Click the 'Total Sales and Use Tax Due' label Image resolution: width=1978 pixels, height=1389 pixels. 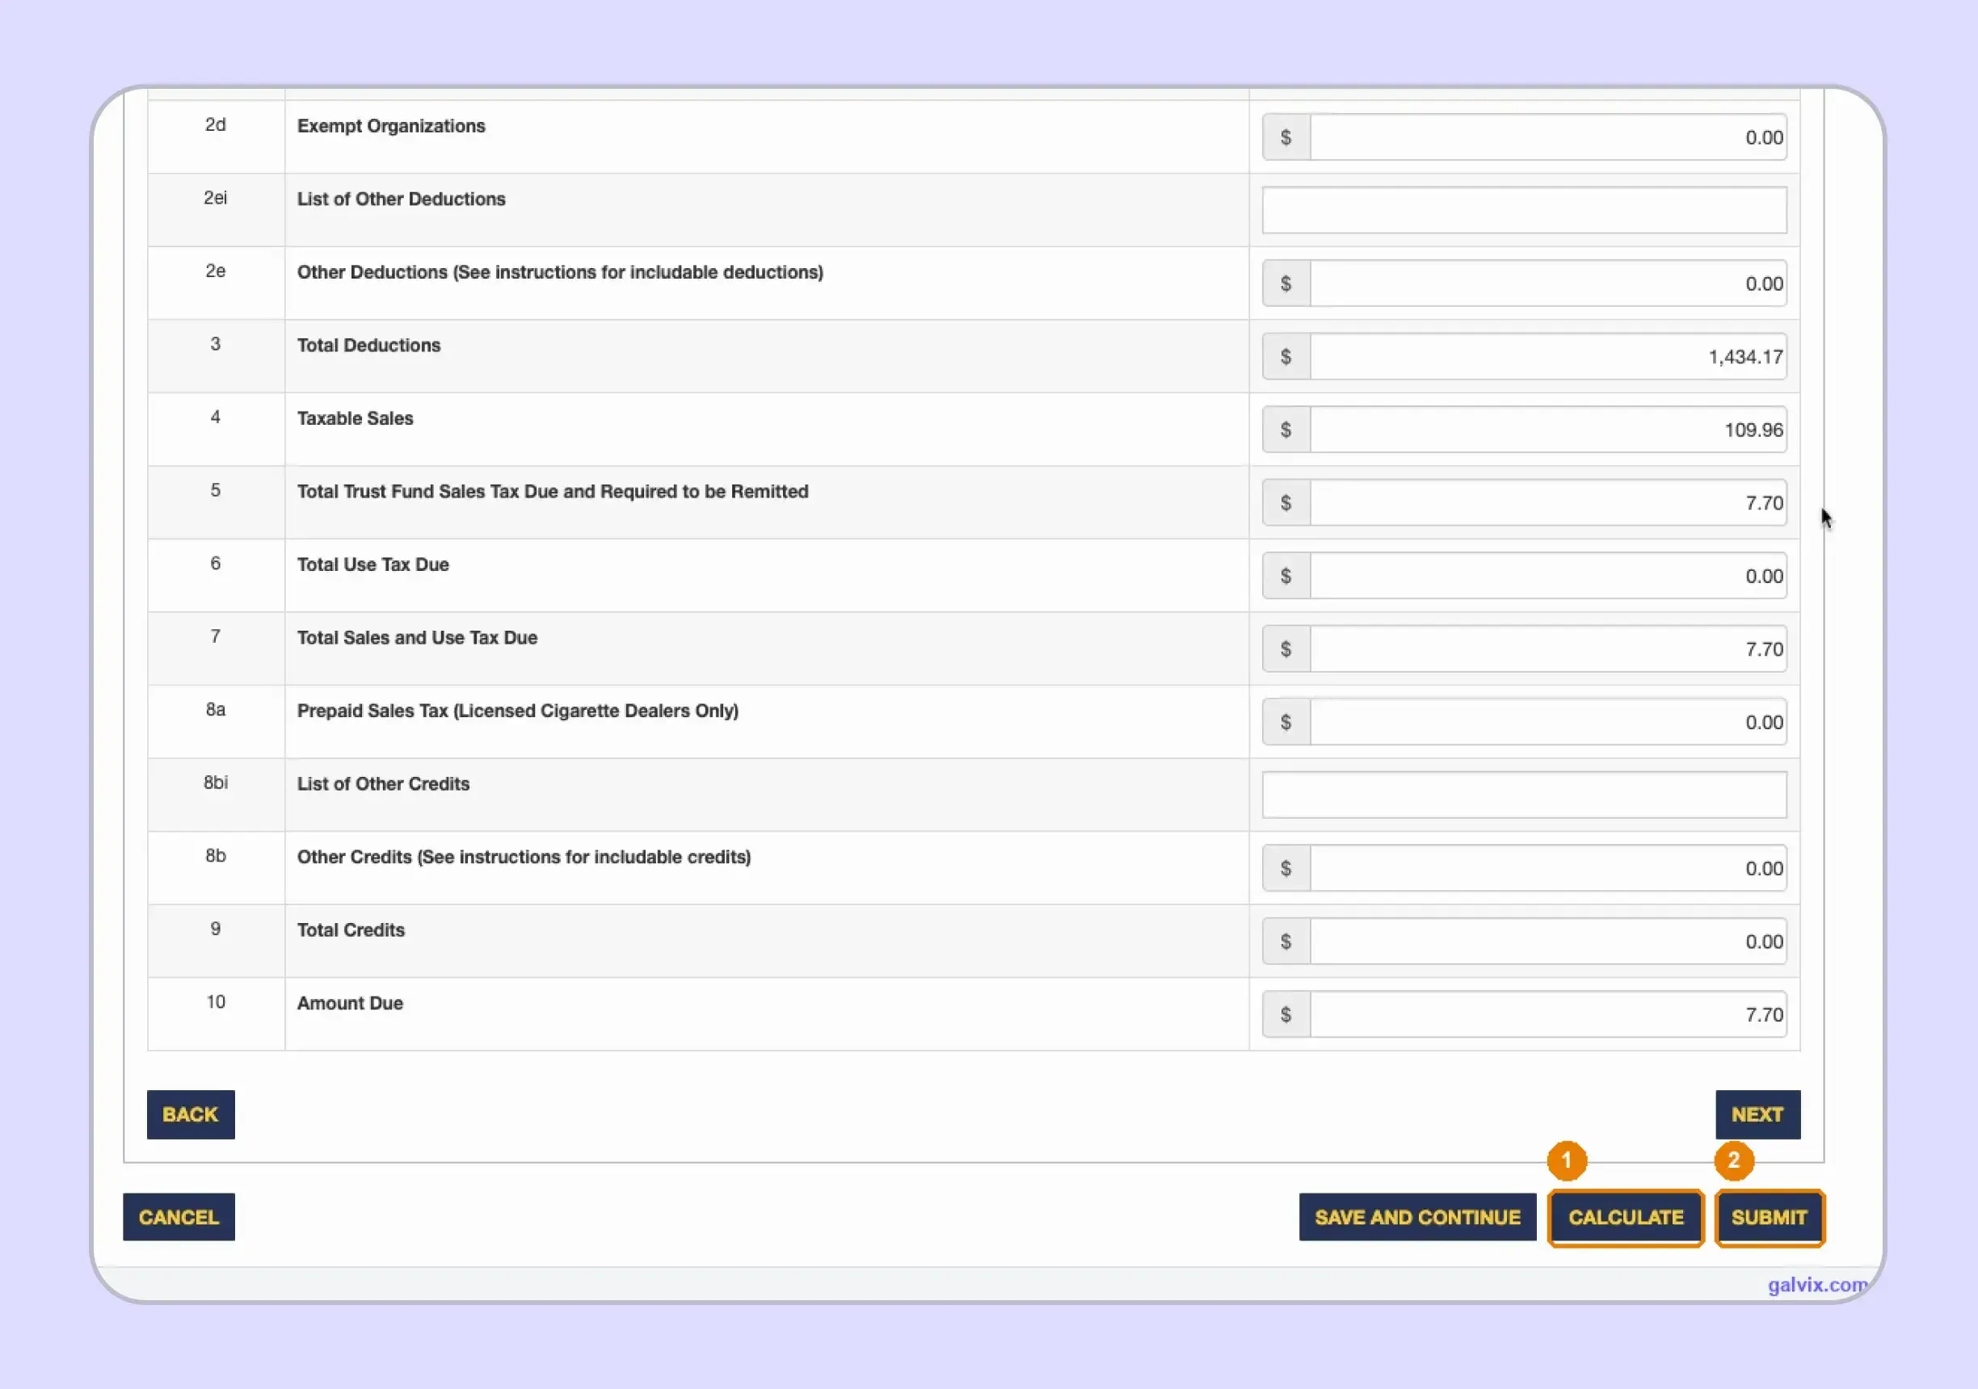point(417,638)
